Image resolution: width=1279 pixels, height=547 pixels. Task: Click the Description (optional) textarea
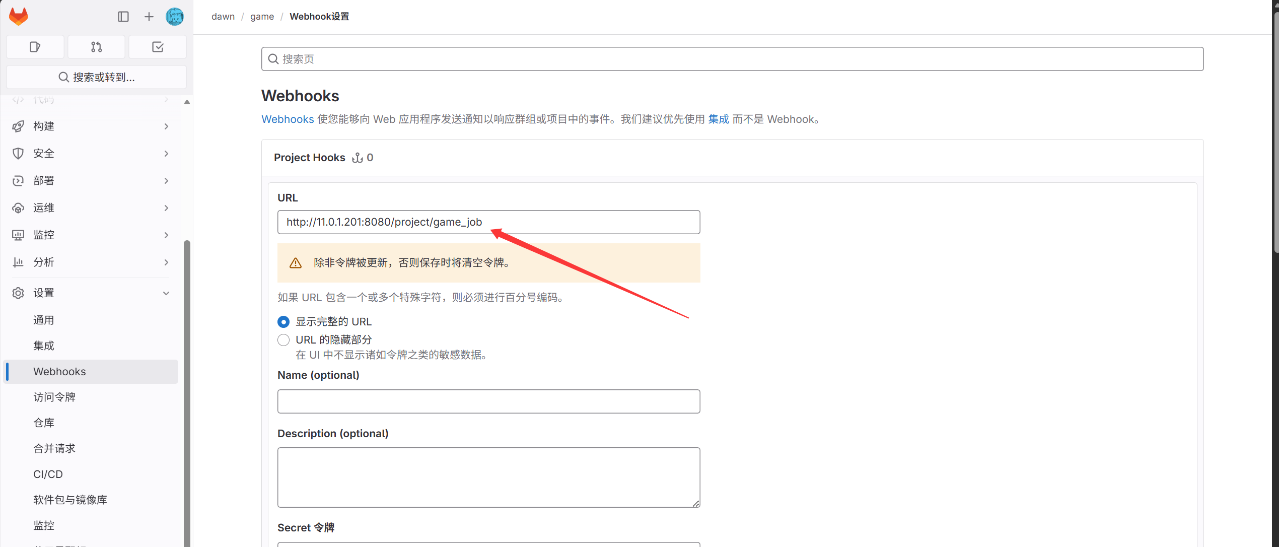click(x=488, y=477)
